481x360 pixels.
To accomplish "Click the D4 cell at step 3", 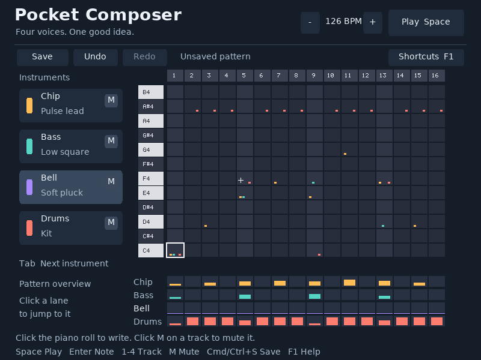I will pyautogui.click(x=210, y=221).
